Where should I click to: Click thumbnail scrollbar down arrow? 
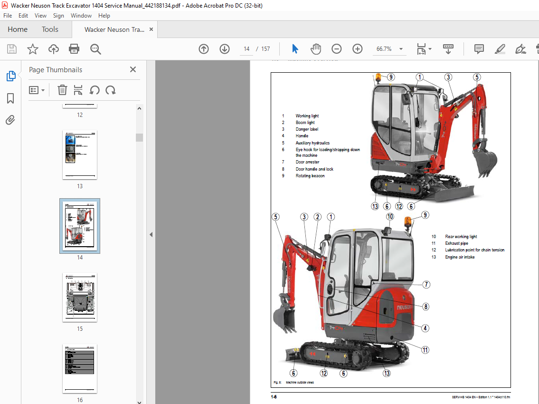(x=139, y=402)
